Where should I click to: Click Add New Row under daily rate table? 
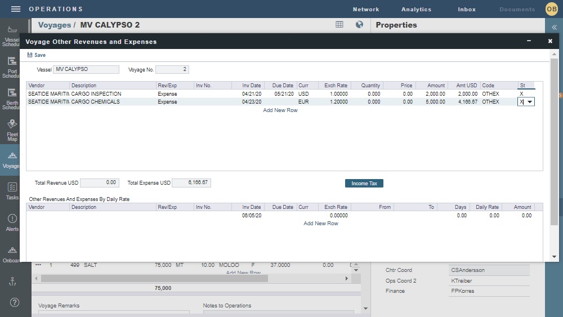(x=321, y=224)
